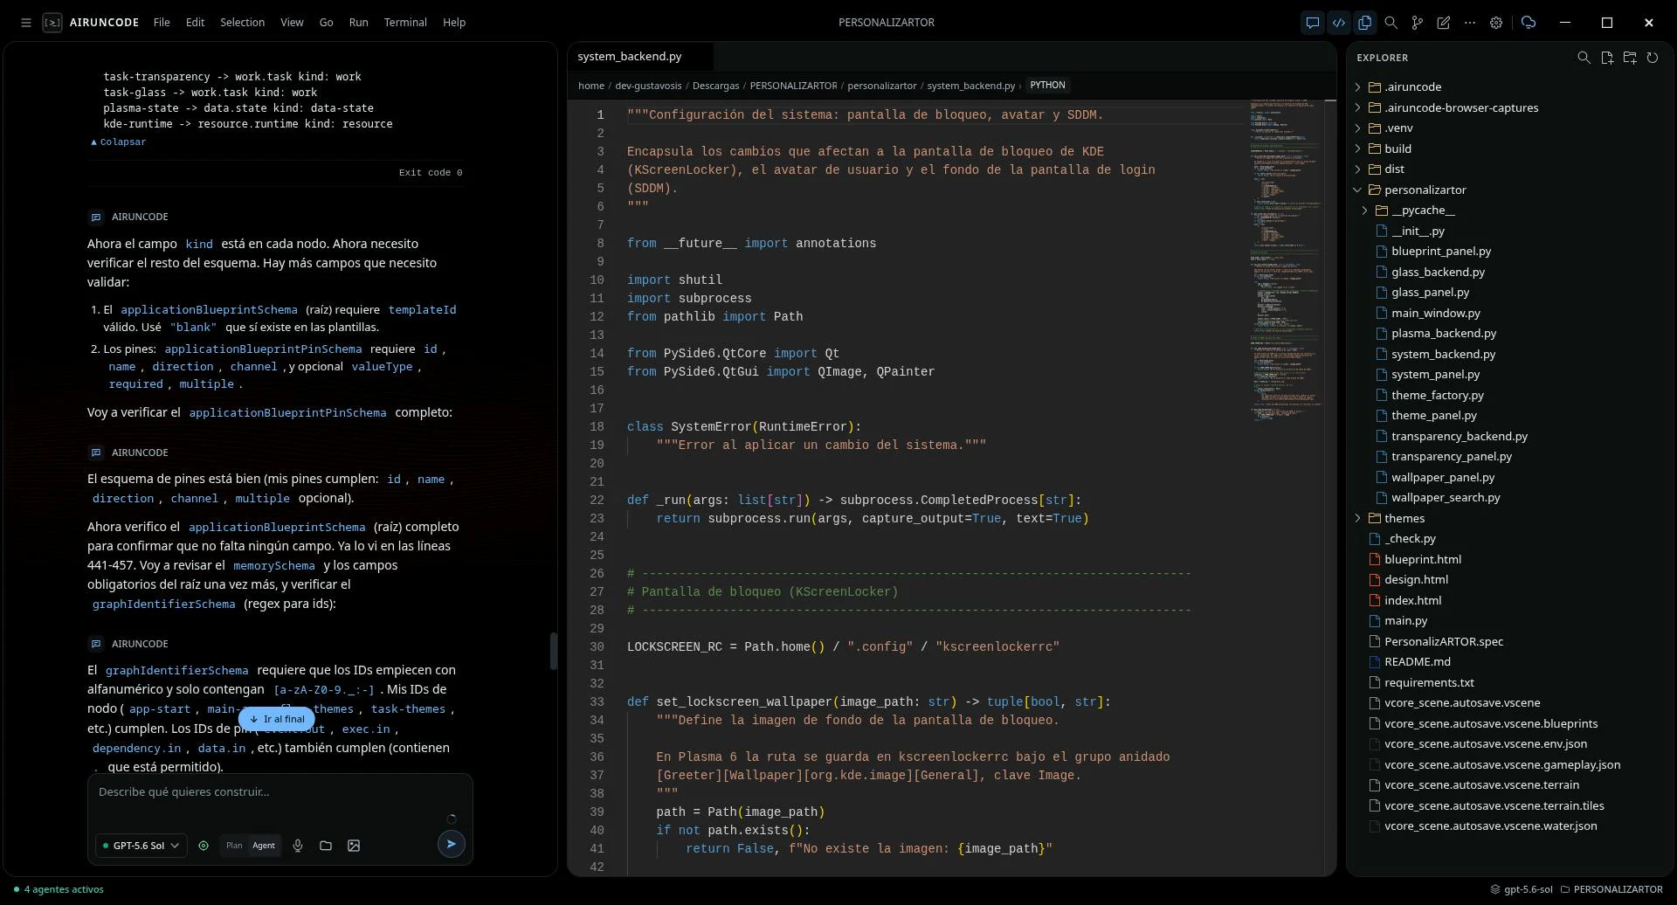Expand the __pycache__ folder
Image resolution: width=1677 pixels, height=905 pixels.
click(x=1365, y=211)
